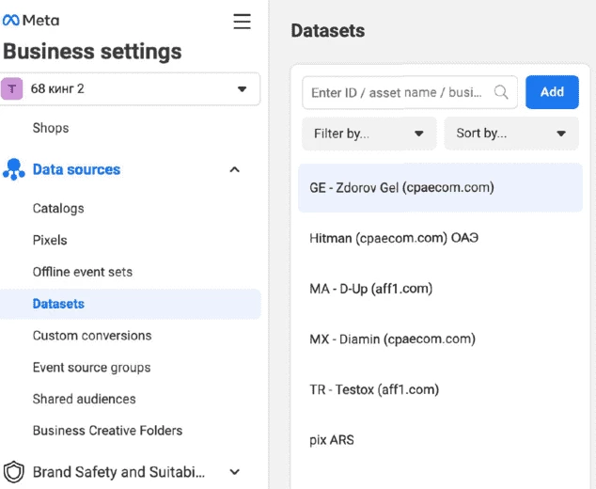Image resolution: width=596 pixels, height=489 pixels.
Task: Click the search magnifier icon
Action: click(x=501, y=92)
